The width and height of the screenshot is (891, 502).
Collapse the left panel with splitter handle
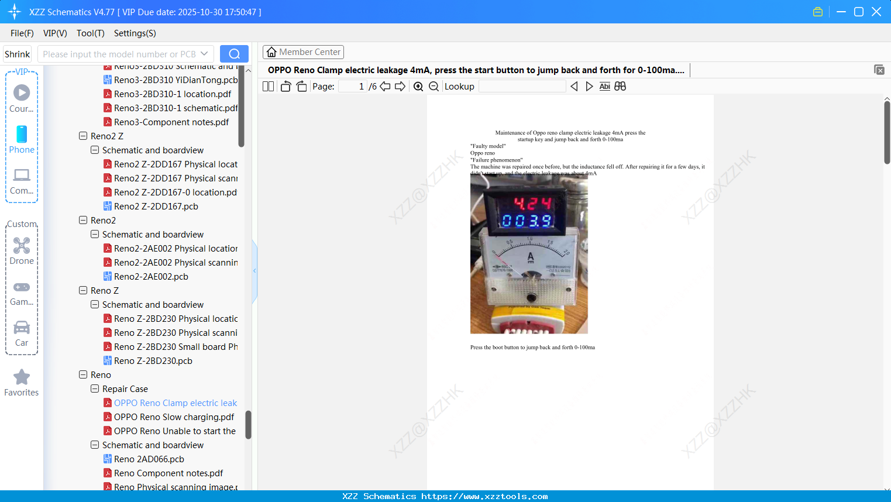click(x=254, y=271)
